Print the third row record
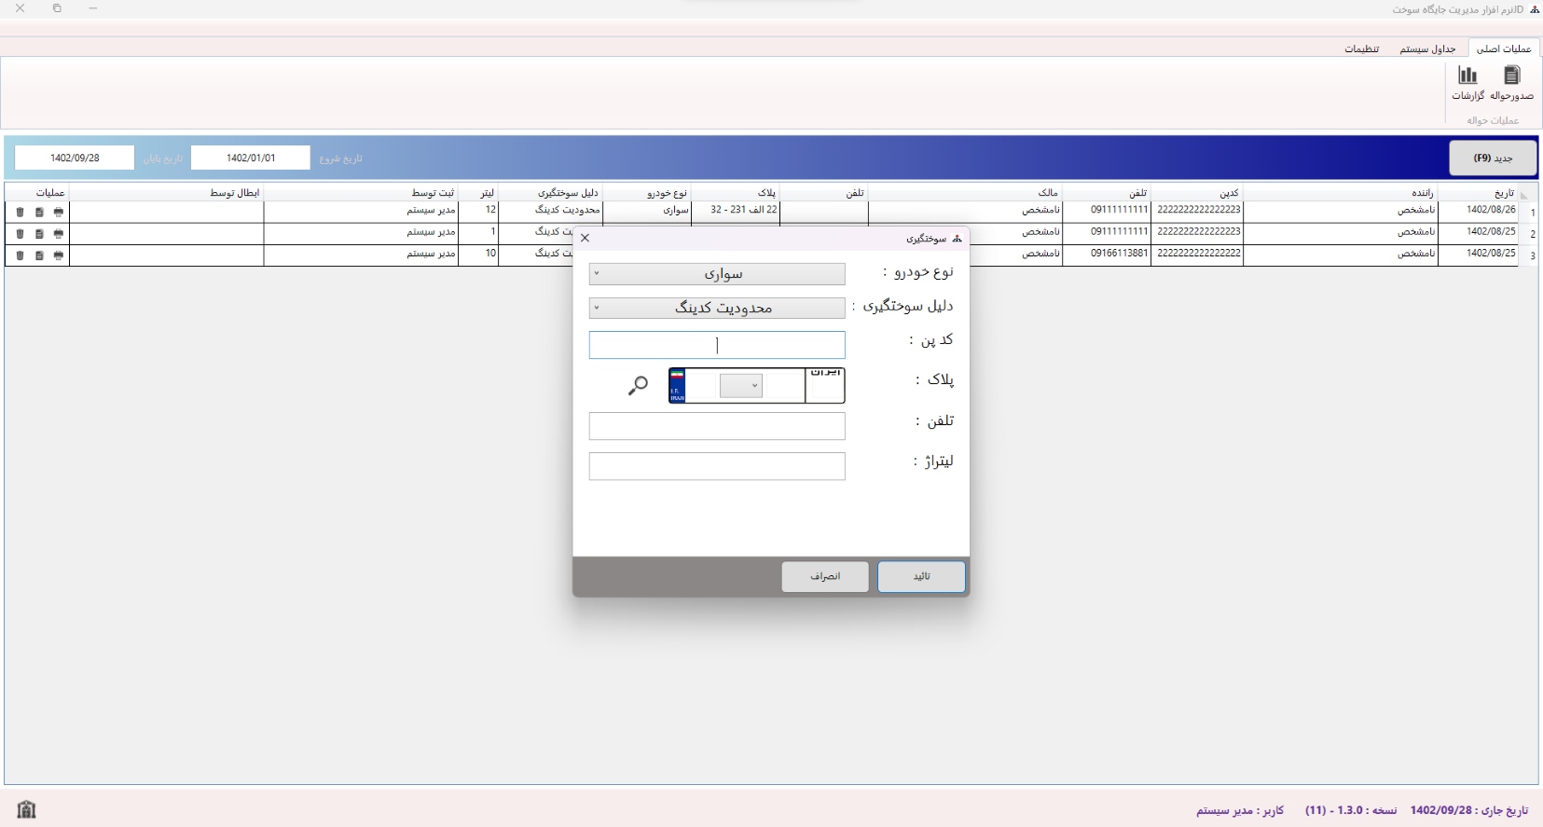Screen dimensions: 1543x827 click(x=59, y=255)
